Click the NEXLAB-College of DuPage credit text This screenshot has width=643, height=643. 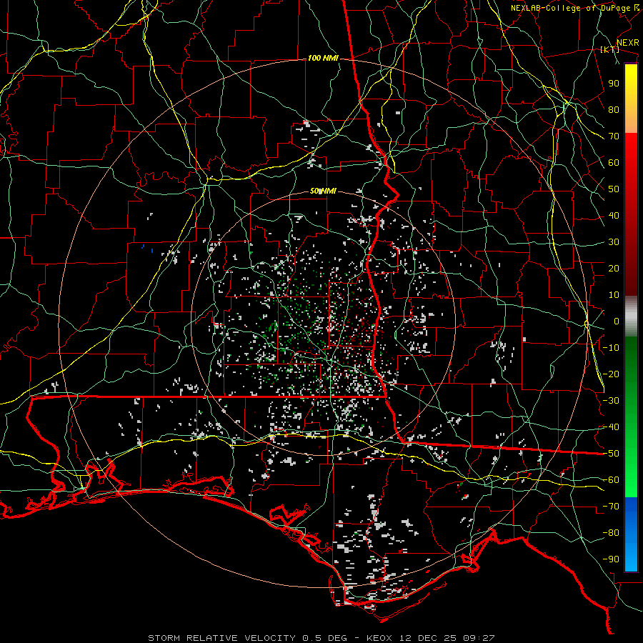click(570, 8)
